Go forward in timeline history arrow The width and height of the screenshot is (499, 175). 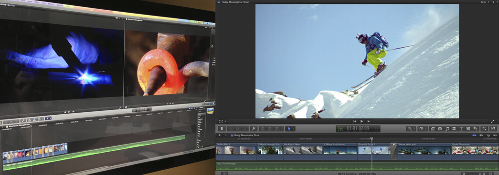click(226, 135)
